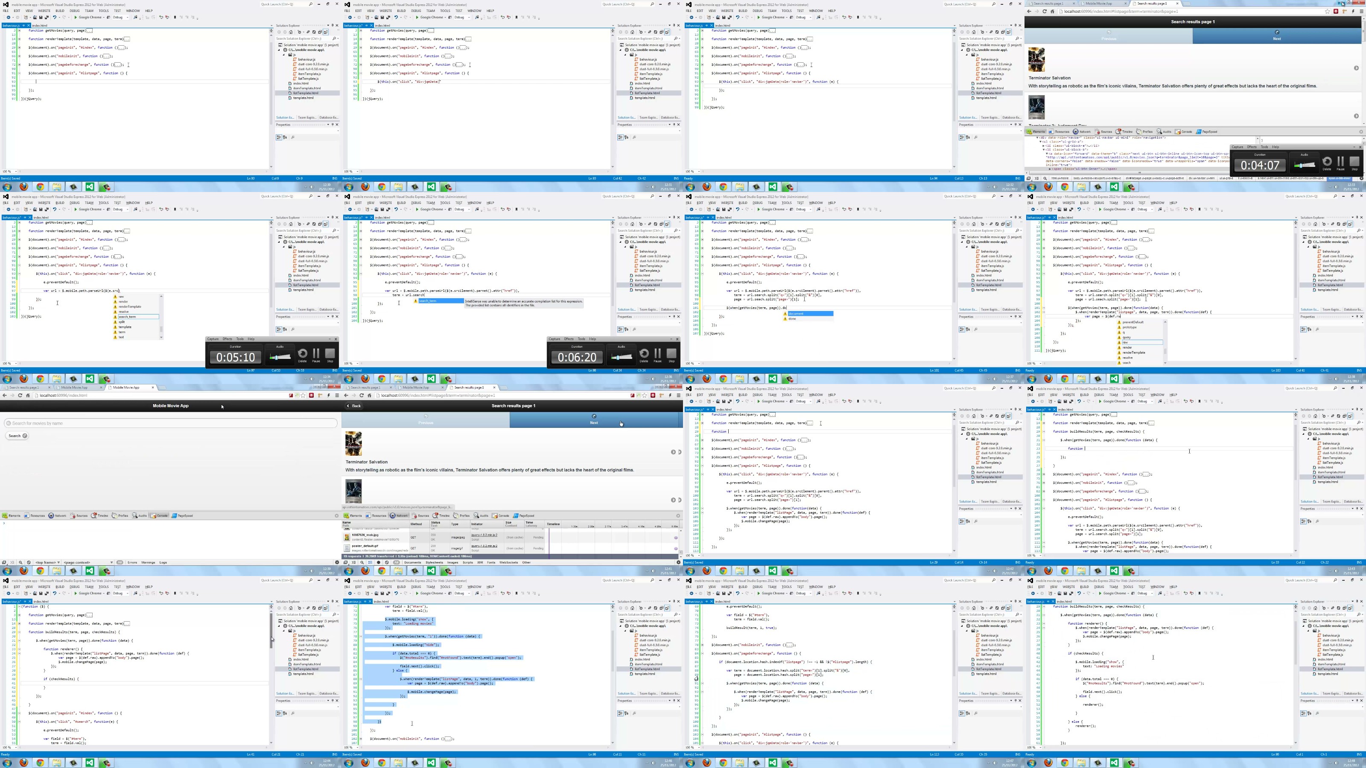
Task: Open Debug configuration dropdown in the 0:05:10 window
Action: tap(121, 209)
